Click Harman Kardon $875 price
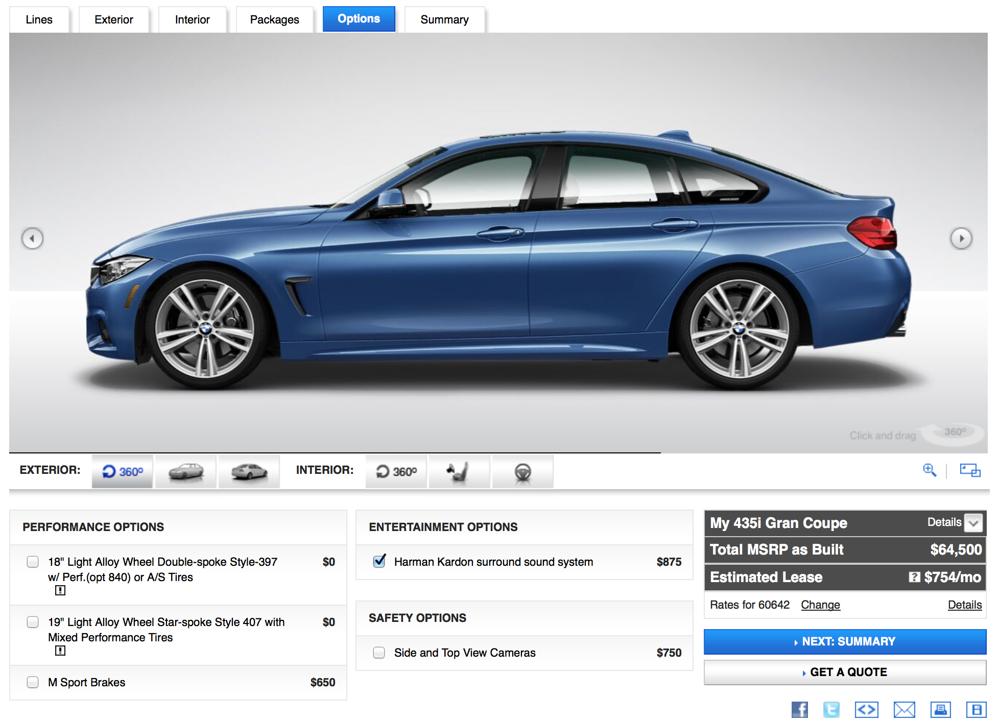This screenshot has height=721, width=999. click(669, 562)
